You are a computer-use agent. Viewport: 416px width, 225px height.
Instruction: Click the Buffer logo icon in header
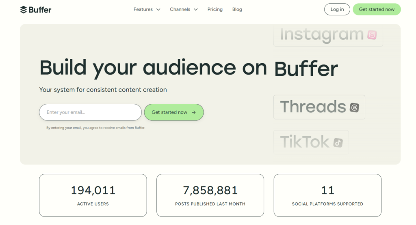tap(24, 10)
